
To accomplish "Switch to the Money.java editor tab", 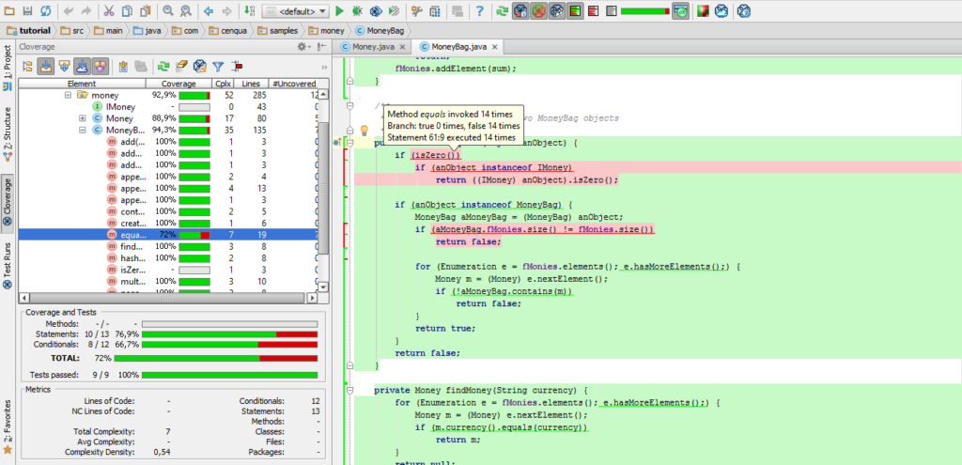I will [x=372, y=47].
